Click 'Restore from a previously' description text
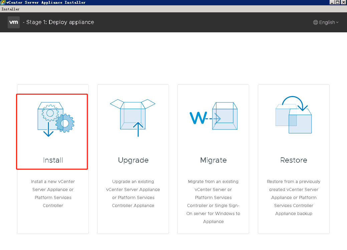 pos(294,182)
